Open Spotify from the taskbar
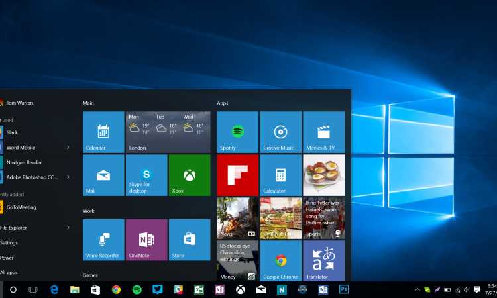This screenshot has height=298, width=497. click(x=137, y=289)
